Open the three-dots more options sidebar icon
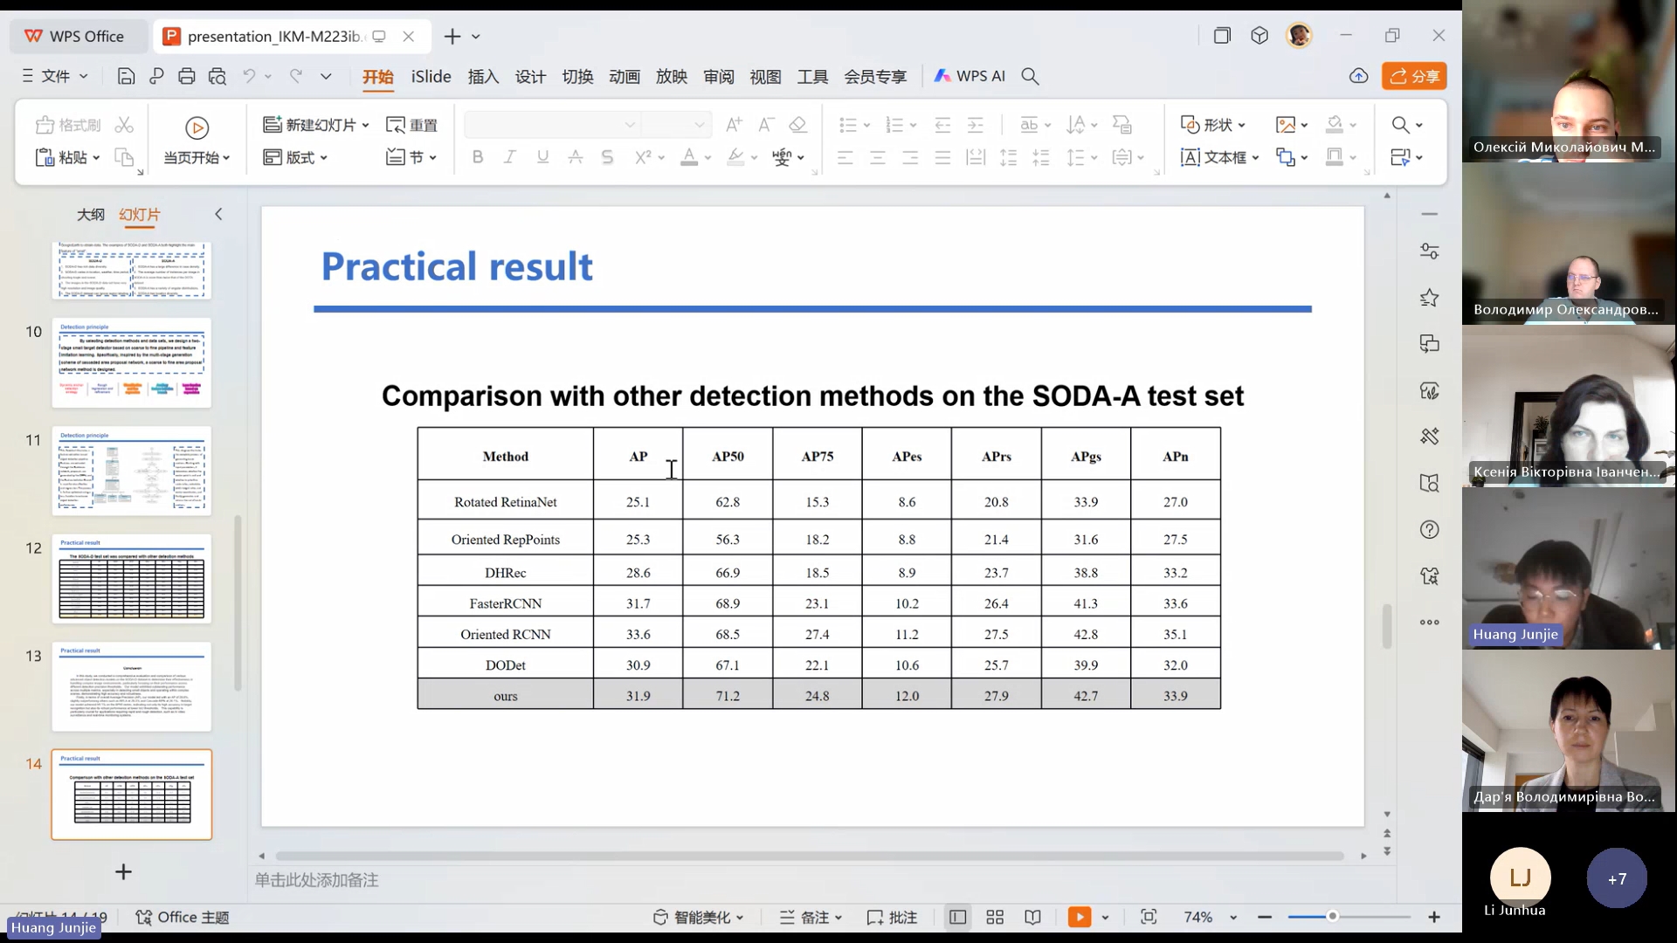This screenshot has width=1677, height=943. pos(1429,623)
